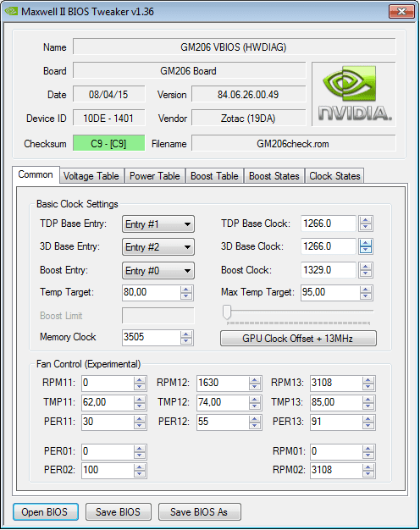420x530 pixels.
Task: Open the TDP Base Entry dropdown
Action: tap(157, 224)
